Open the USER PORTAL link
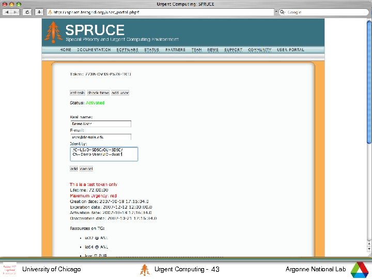Viewport: 372px width, 279px height. [x=290, y=50]
